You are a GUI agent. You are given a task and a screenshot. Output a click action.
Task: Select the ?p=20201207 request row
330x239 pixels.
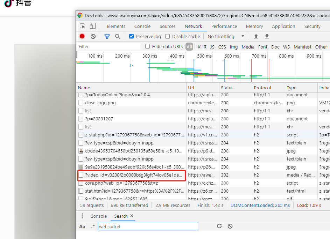[203, 119]
